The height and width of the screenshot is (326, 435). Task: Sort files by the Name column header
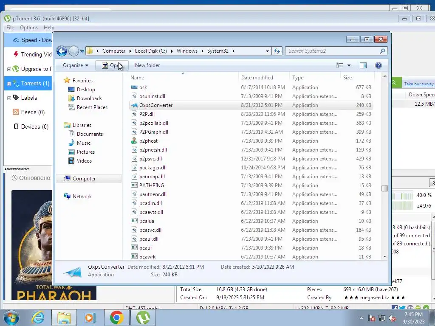click(x=137, y=78)
